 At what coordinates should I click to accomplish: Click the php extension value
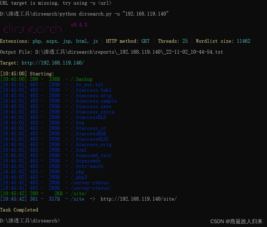coord(37,41)
